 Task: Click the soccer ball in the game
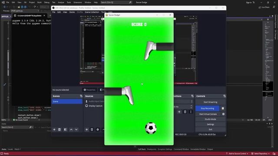coord(151,128)
